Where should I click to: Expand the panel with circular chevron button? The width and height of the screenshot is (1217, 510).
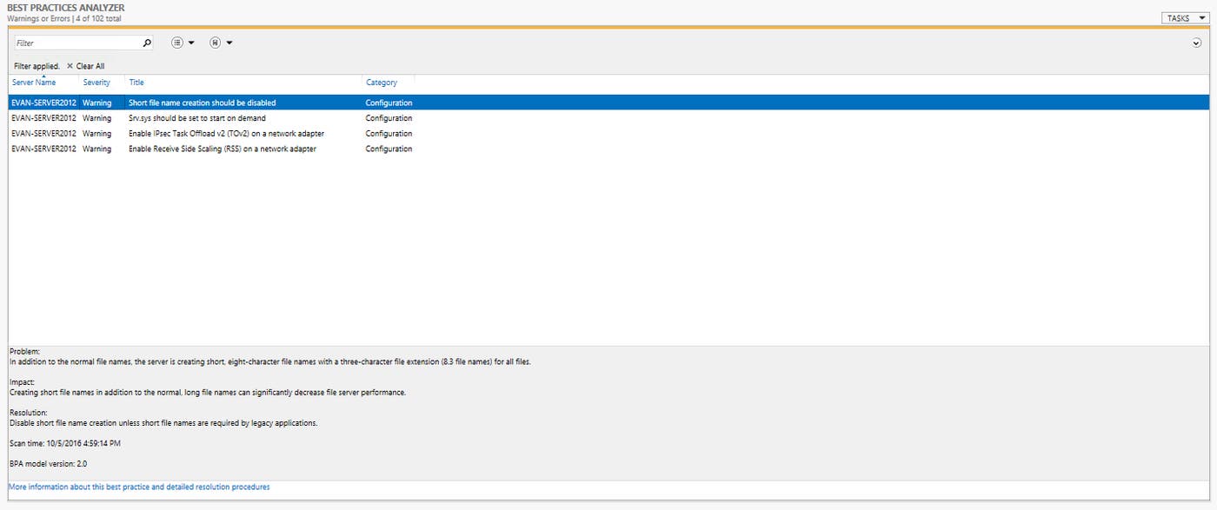(1197, 43)
